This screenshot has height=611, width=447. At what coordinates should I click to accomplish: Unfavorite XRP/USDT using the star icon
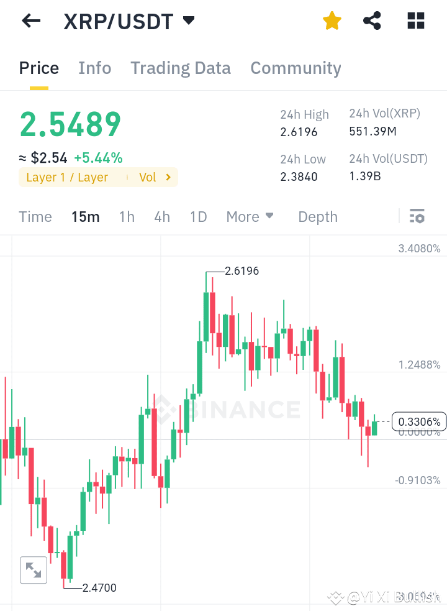click(x=332, y=21)
